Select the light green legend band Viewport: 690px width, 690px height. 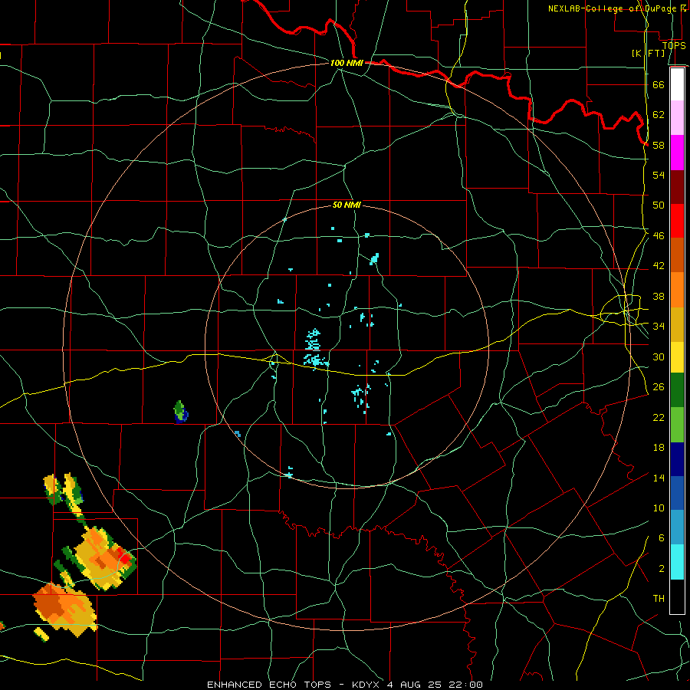tap(677, 425)
